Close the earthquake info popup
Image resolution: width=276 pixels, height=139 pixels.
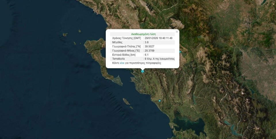click(x=177, y=31)
